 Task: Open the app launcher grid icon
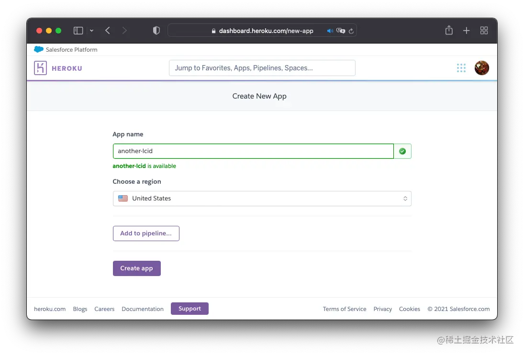point(461,68)
